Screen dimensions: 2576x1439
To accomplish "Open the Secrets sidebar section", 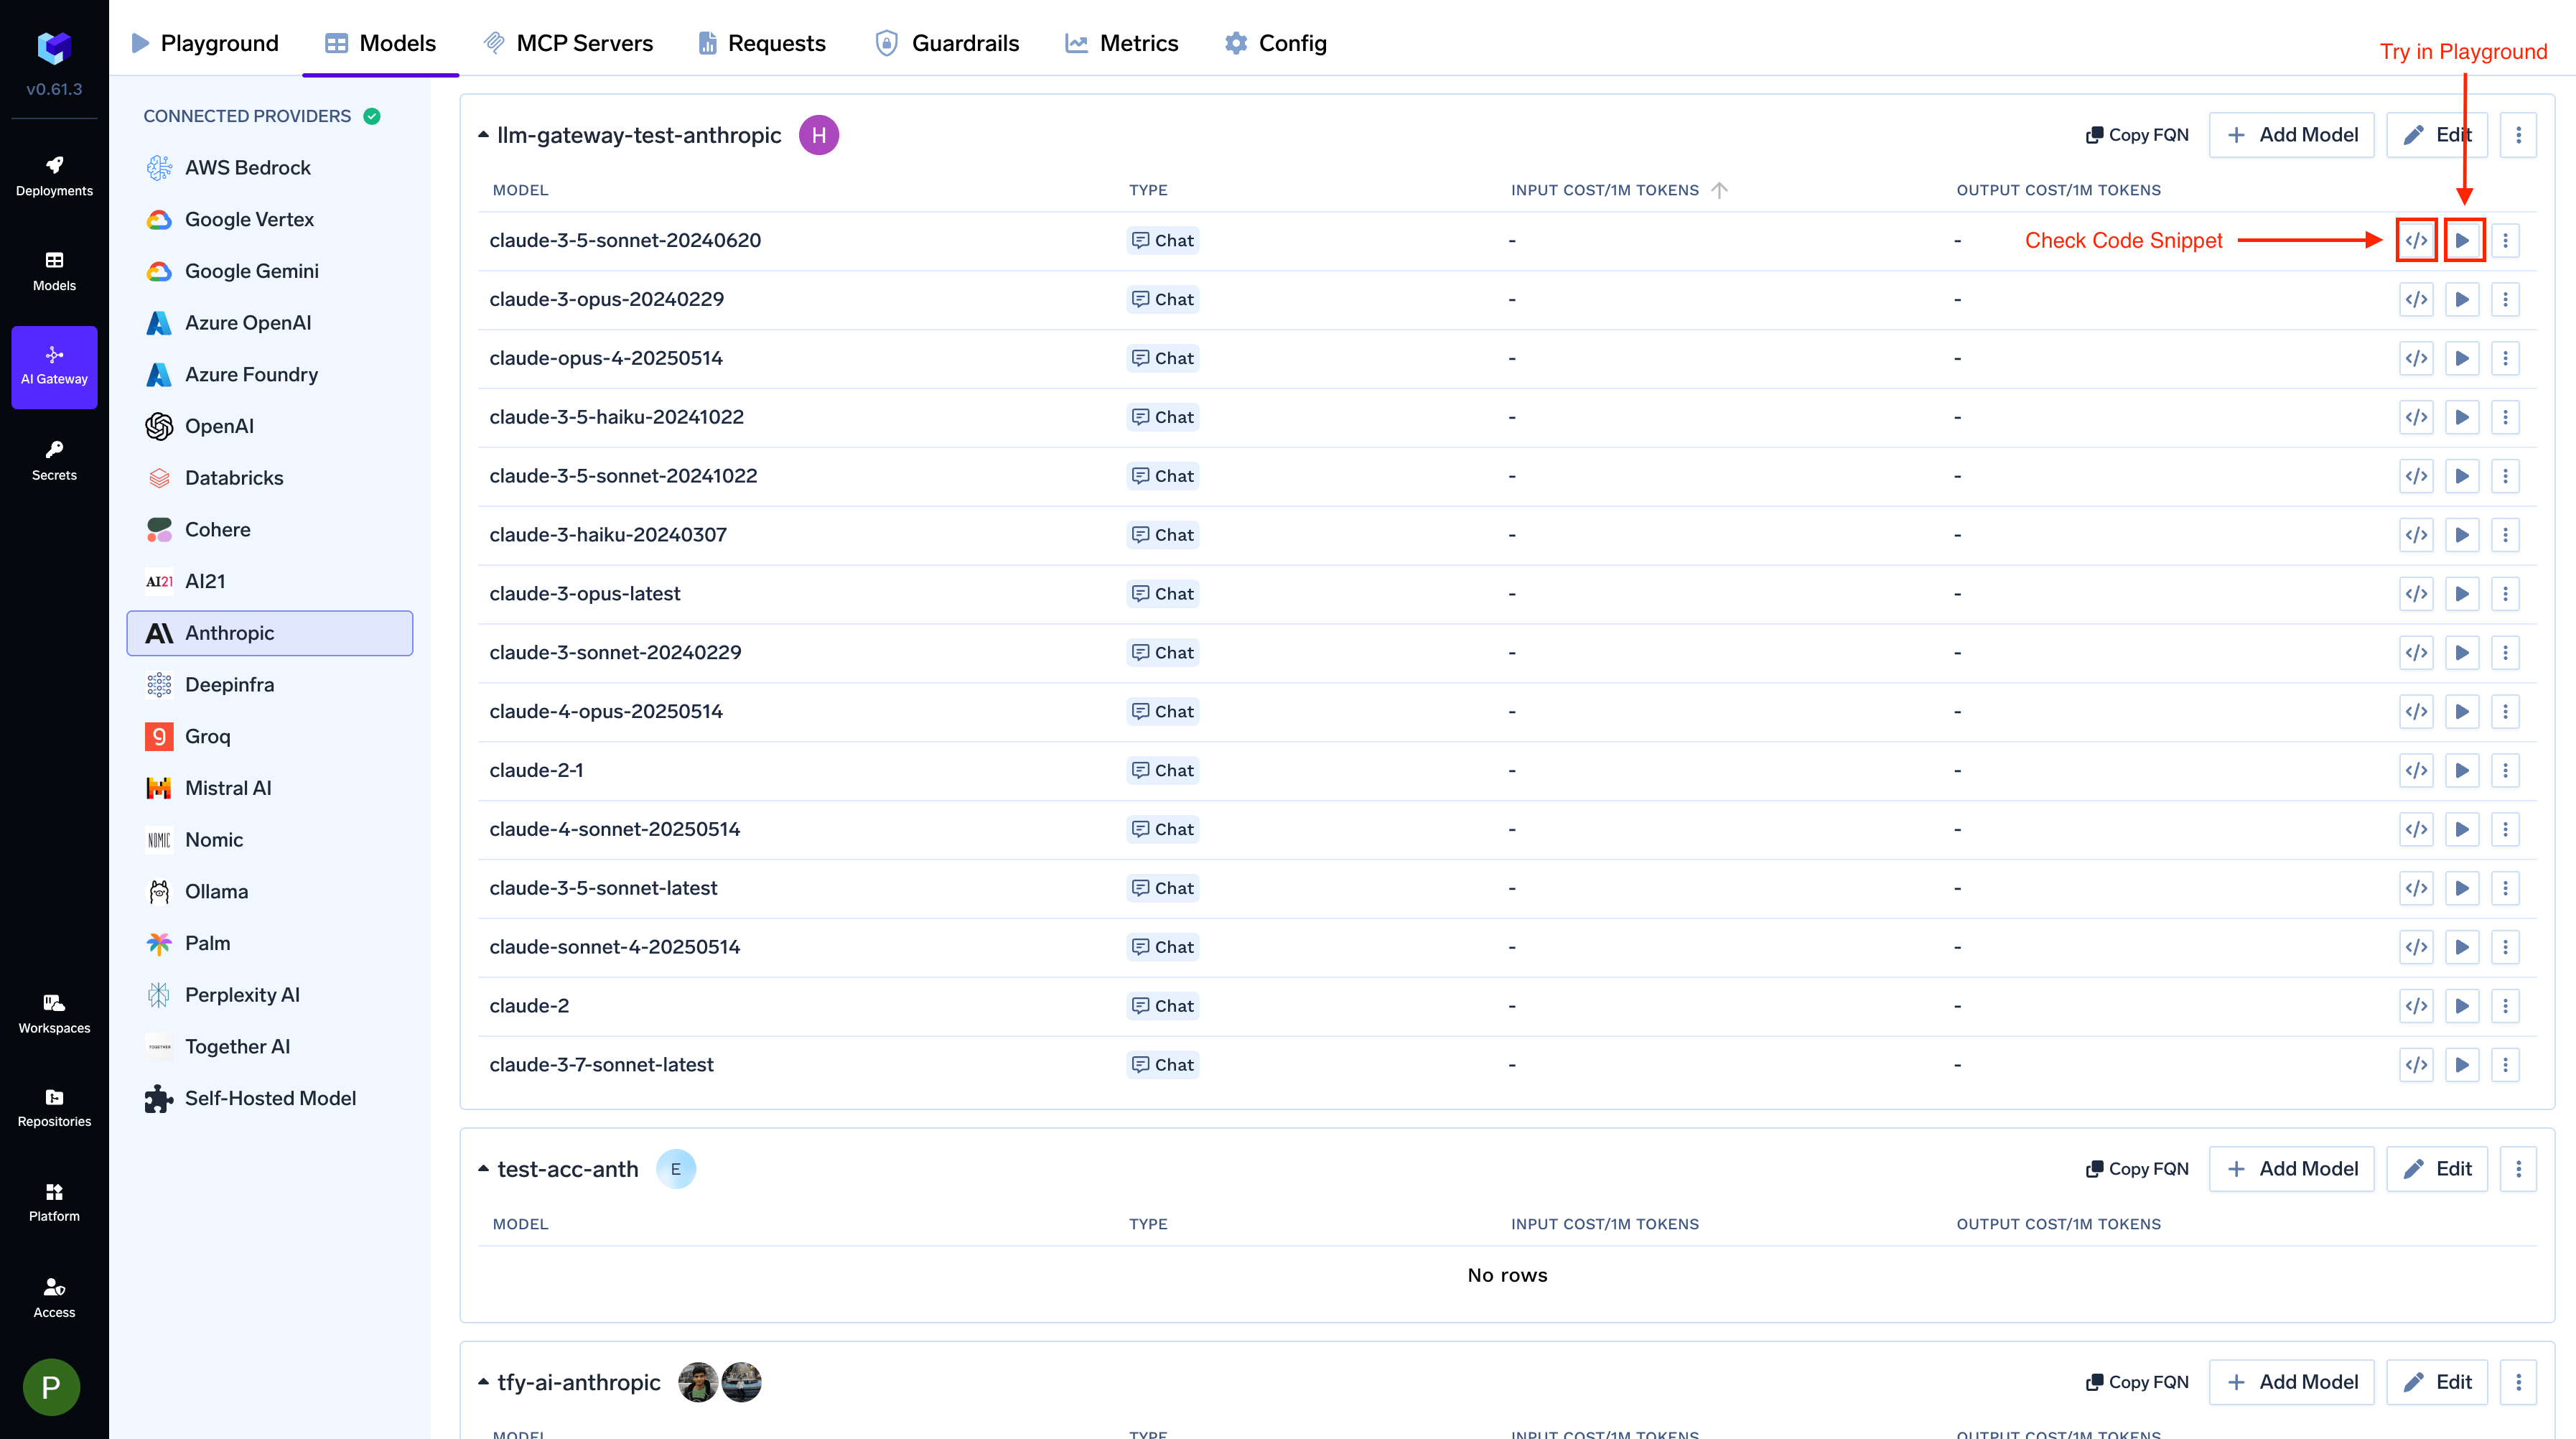I will pyautogui.click(x=54, y=460).
